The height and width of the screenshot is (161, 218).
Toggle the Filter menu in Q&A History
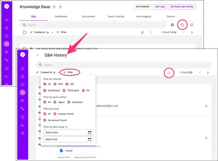click(68, 72)
